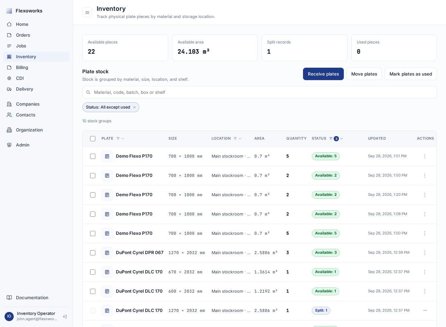This screenshot has width=446, height=327.
Task: Click Mark plates as used
Action: (411, 74)
